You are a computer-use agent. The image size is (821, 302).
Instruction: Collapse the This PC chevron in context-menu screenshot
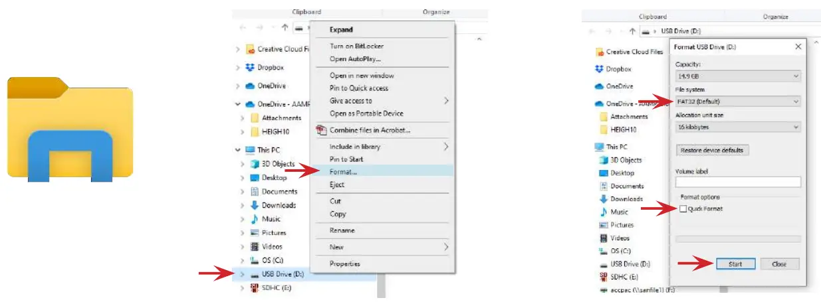(x=239, y=150)
